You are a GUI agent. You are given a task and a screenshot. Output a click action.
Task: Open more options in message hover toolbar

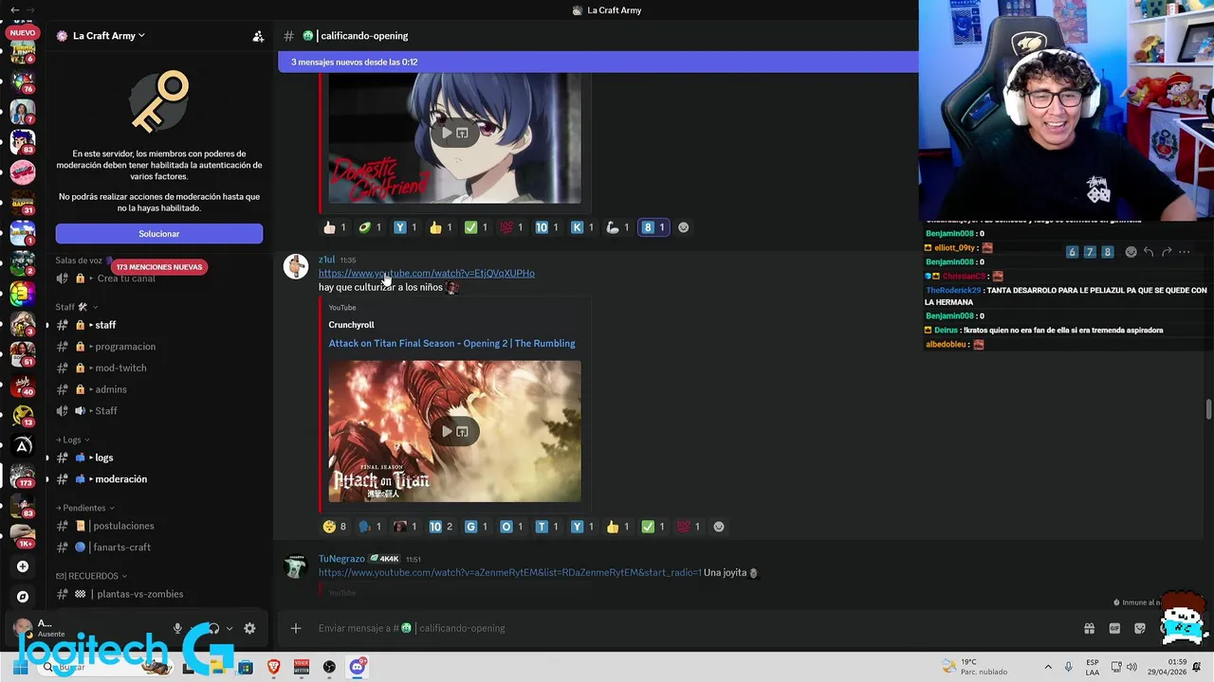tap(1185, 252)
